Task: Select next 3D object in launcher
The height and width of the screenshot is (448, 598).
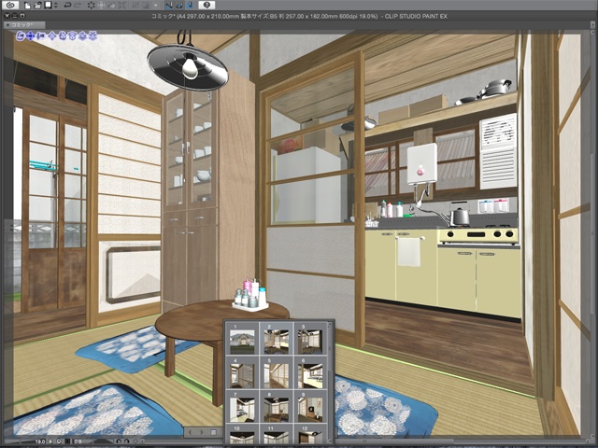Action: click(x=202, y=432)
